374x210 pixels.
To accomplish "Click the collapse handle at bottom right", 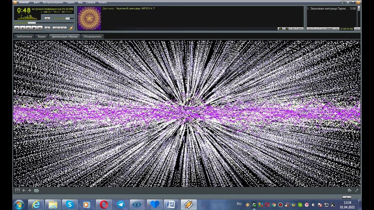I will pos(347,197).
